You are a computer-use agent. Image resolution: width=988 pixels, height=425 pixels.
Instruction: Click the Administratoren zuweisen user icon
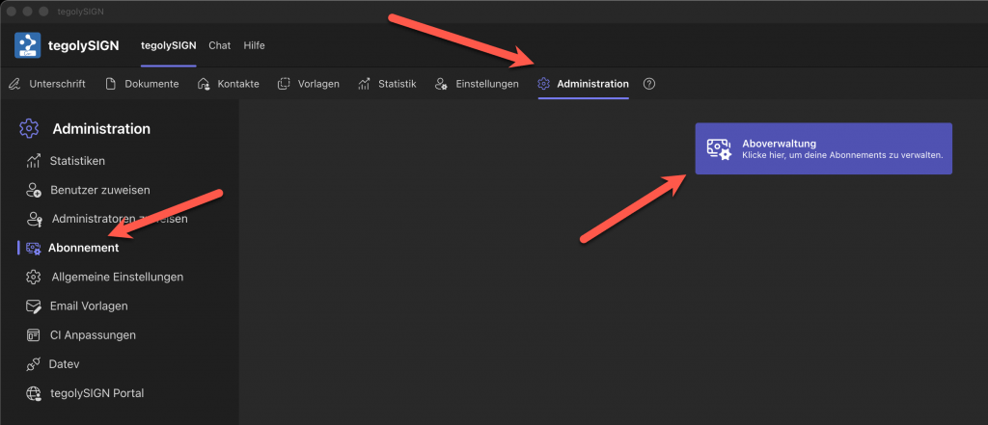(x=34, y=219)
